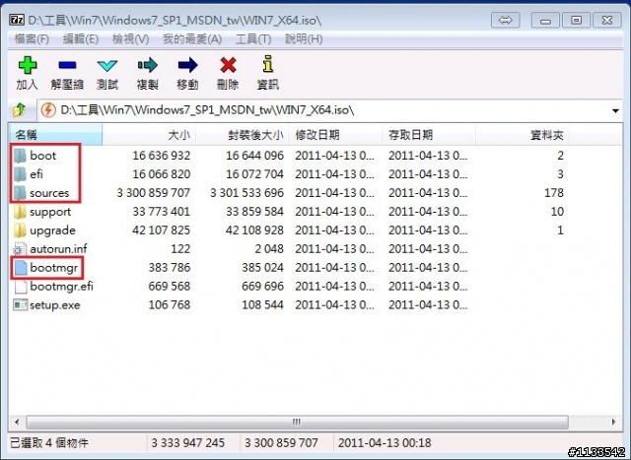
Task: Sort by 資料夾 column header
Action: 523,135
